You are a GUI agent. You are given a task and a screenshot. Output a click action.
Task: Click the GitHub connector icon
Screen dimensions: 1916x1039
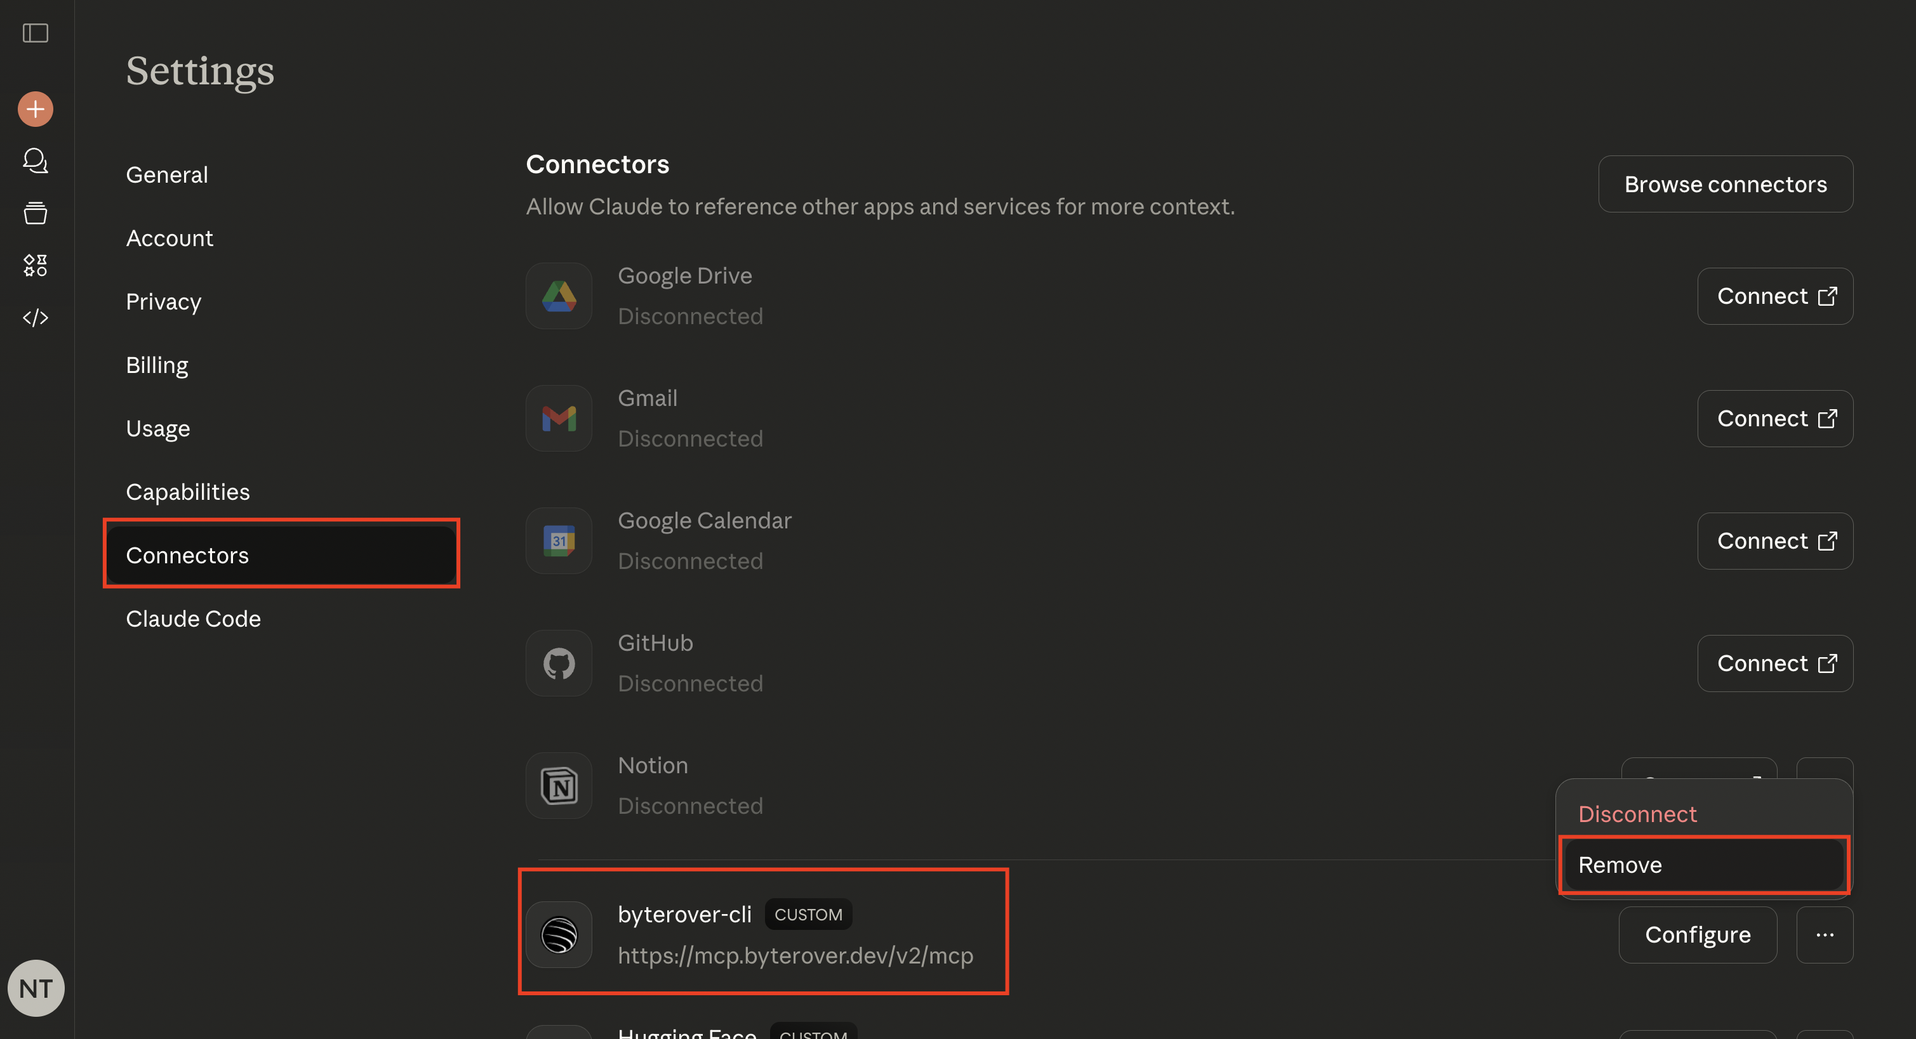(x=559, y=663)
